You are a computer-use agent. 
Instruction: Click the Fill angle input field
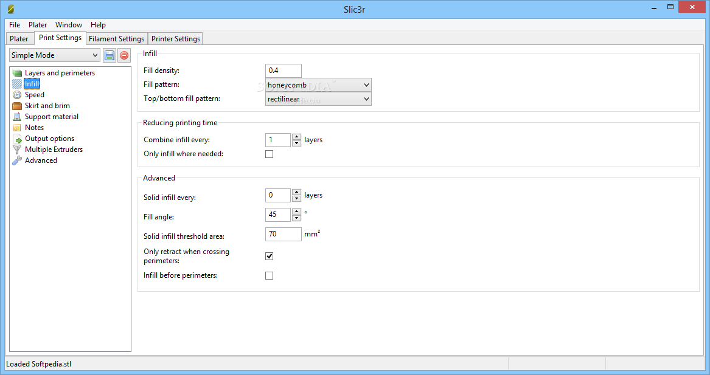point(278,215)
